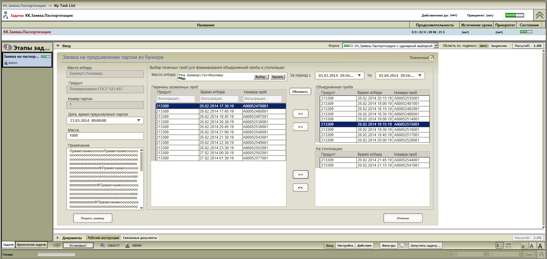Remove sample from На утилизацию with <<
This screenshot has width=547, height=259.
(300, 188)
